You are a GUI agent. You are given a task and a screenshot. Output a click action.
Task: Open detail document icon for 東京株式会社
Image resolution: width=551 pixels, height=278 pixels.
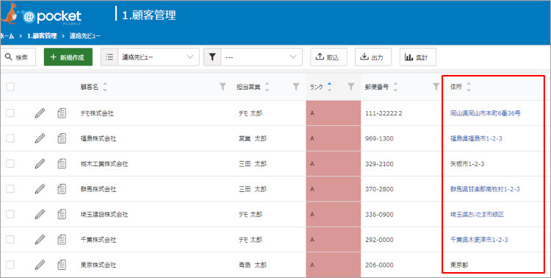(x=62, y=265)
